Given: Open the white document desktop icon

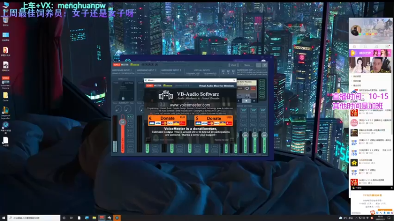Looking at the screenshot, I should coord(5,141).
